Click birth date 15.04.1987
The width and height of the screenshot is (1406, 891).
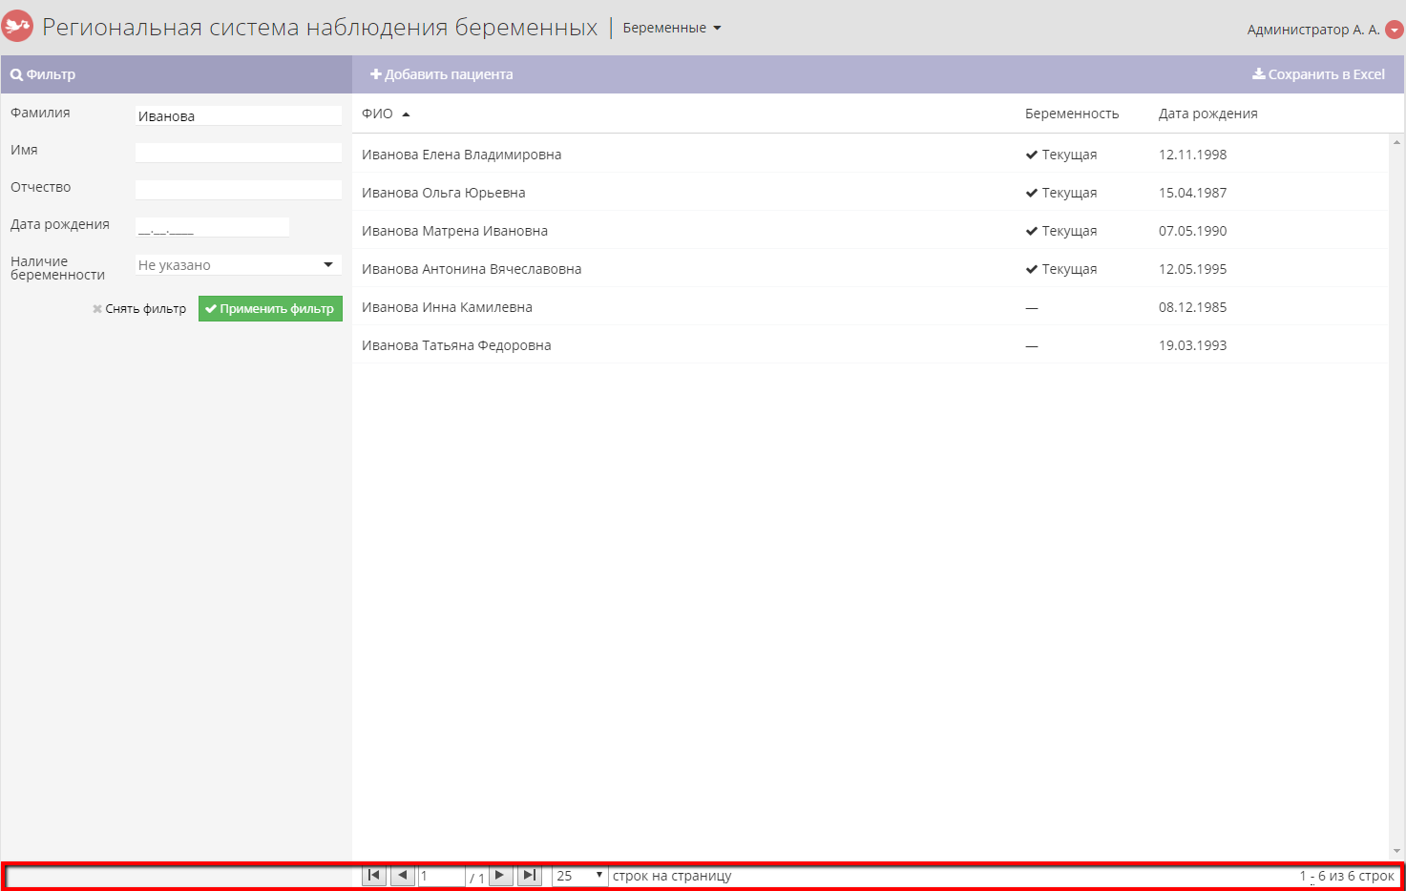point(1193,193)
